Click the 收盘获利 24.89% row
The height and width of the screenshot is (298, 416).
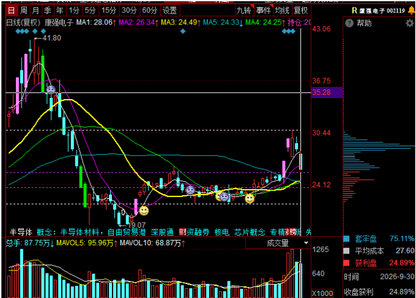[x=379, y=292]
